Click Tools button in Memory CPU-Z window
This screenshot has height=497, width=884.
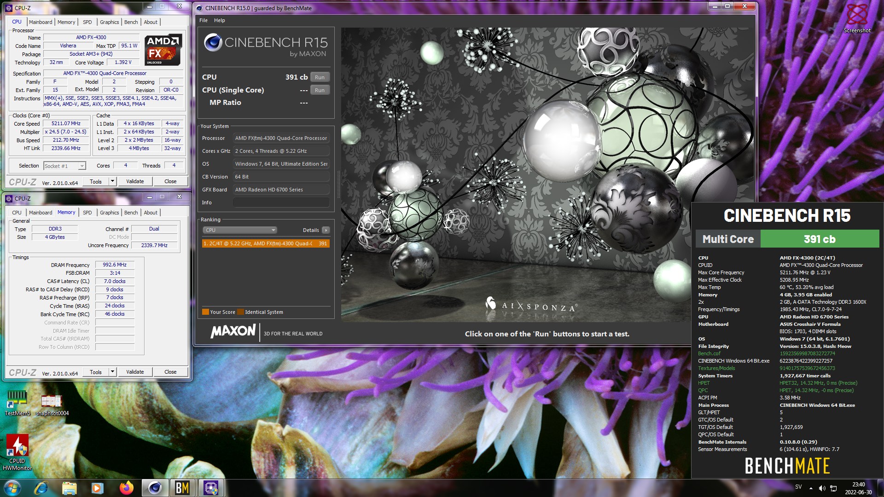tap(96, 372)
